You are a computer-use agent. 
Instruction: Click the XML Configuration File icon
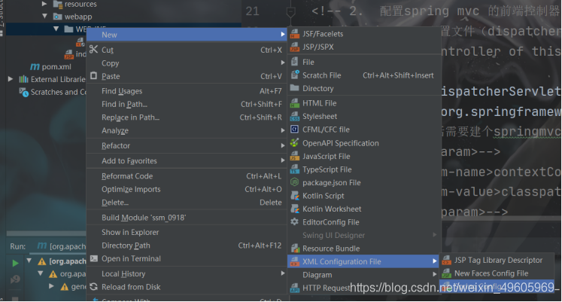[295, 261]
